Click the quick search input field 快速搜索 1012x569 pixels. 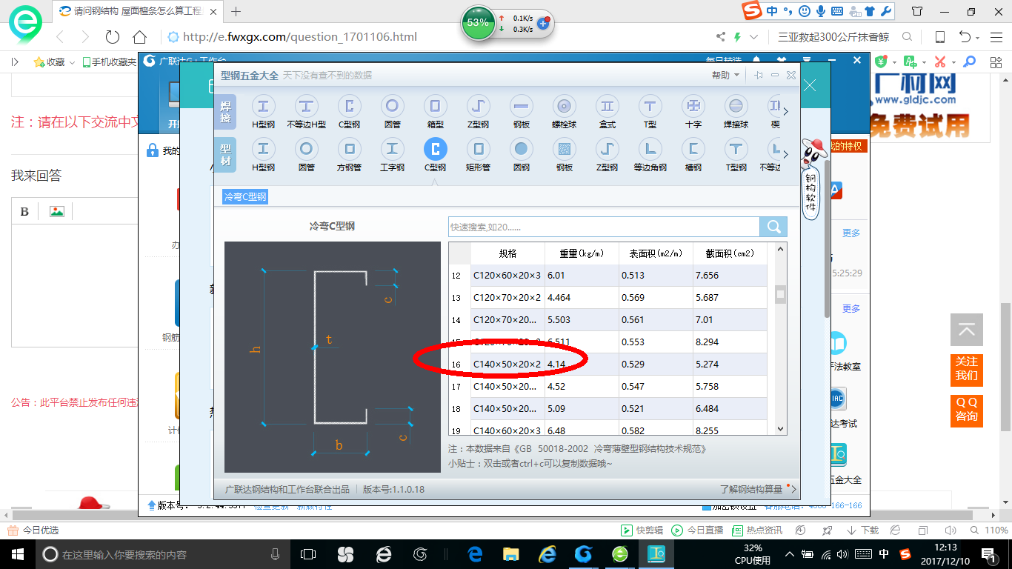pos(604,227)
